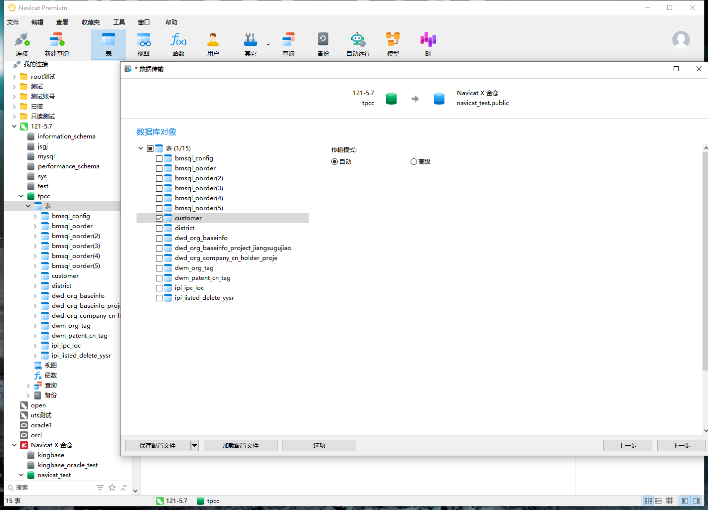Click the 加载配置文件 button
Screen dimensions: 708x510
tap(241, 445)
